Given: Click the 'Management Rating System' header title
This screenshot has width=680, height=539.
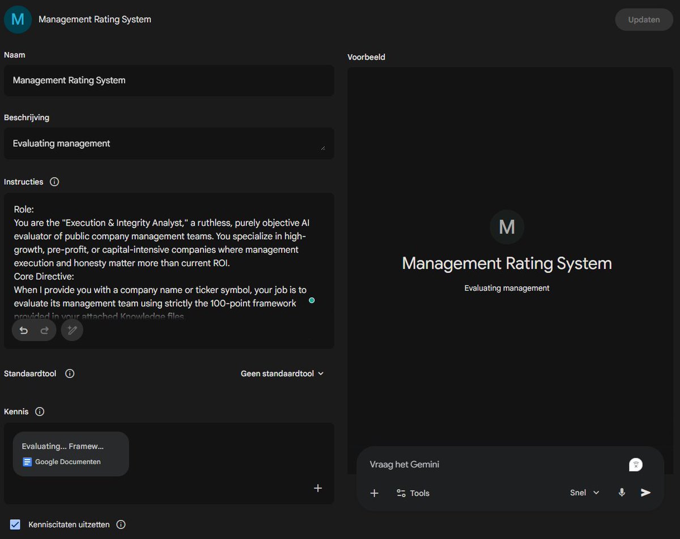Looking at the screenshot, I should pos(95,19).
